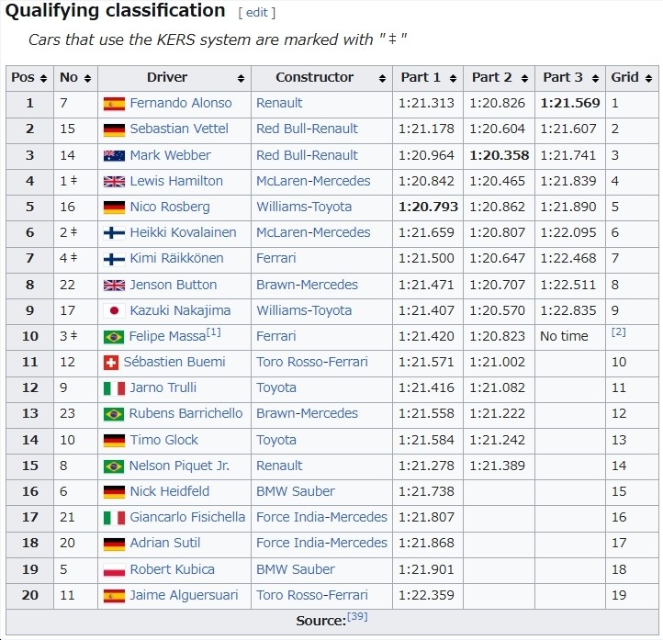Sort table by Pos column arrows
The image size is (663, 640).
coord(43,78)
